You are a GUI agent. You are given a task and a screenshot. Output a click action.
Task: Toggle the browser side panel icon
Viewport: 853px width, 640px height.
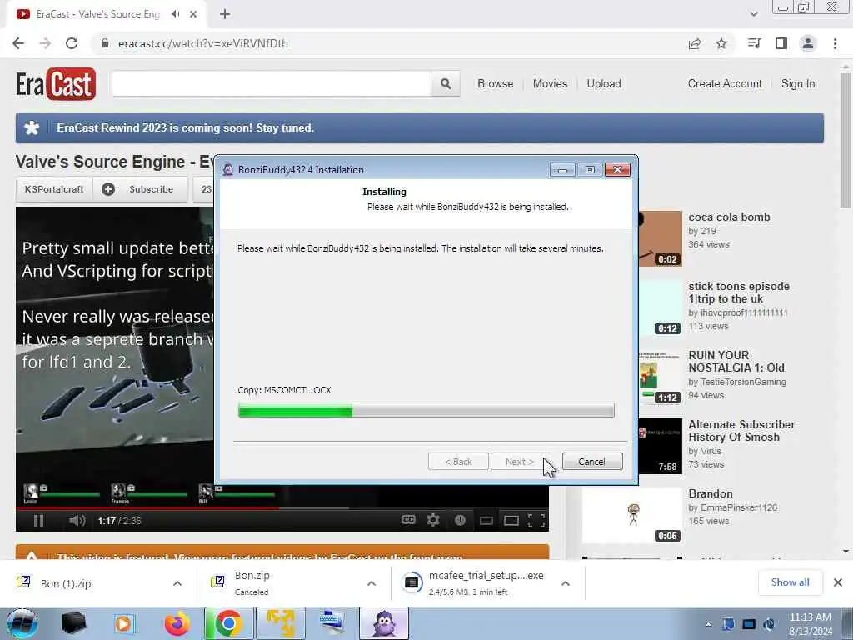click(x=781, y=43)
